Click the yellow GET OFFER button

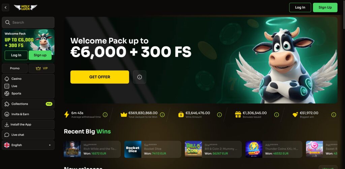pos(100,77)
